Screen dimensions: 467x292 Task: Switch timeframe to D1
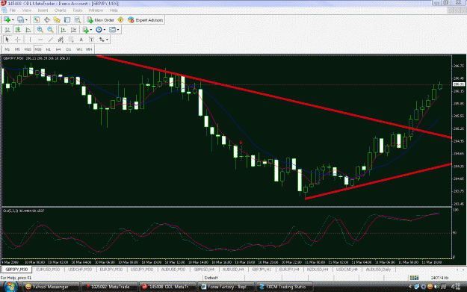(69, 49)
